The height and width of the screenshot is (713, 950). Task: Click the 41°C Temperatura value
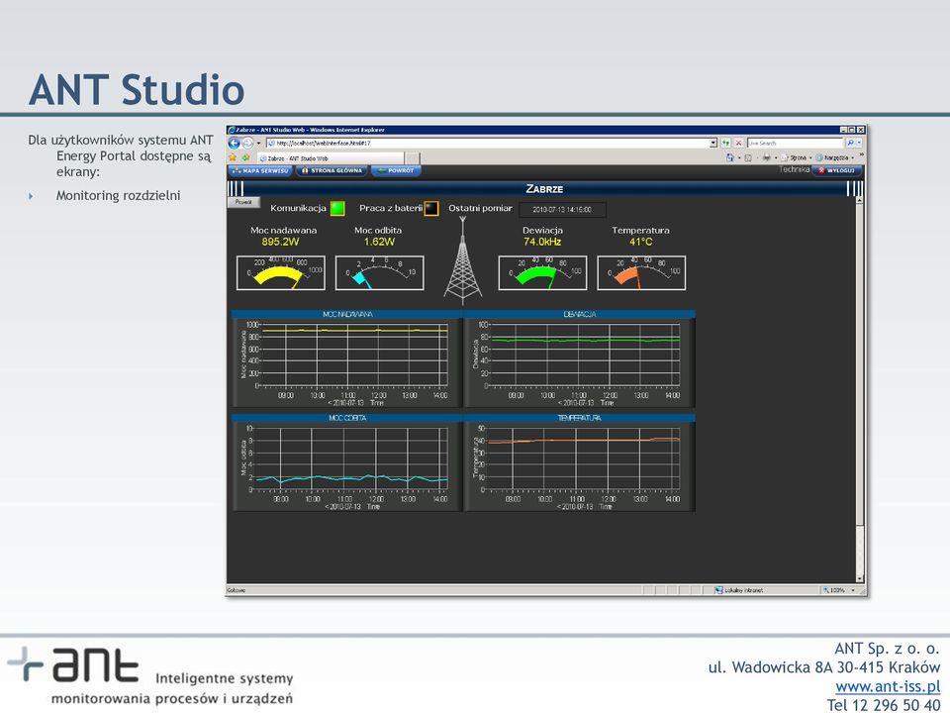[x=641, y=242]
